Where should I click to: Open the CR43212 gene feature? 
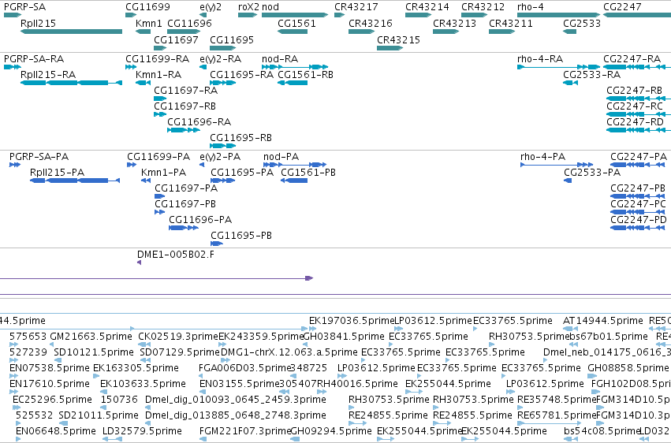tap(474, 15)
